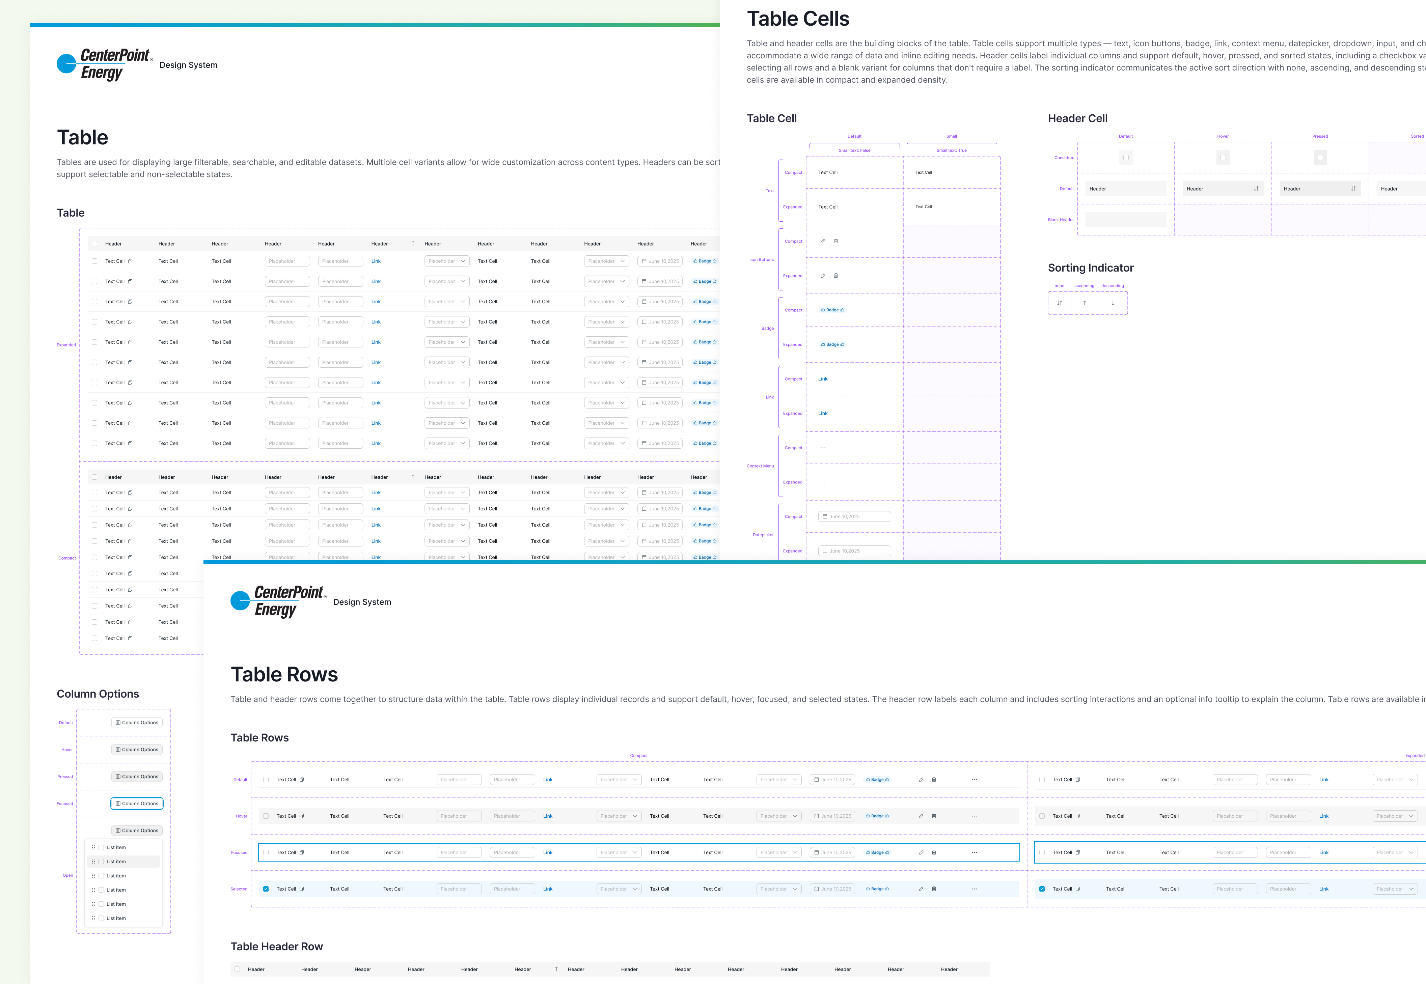The height and width of the screenshot is (984, 1426).
Task: Click the Link in the Link Compact table cell
Action: [823, 379]
